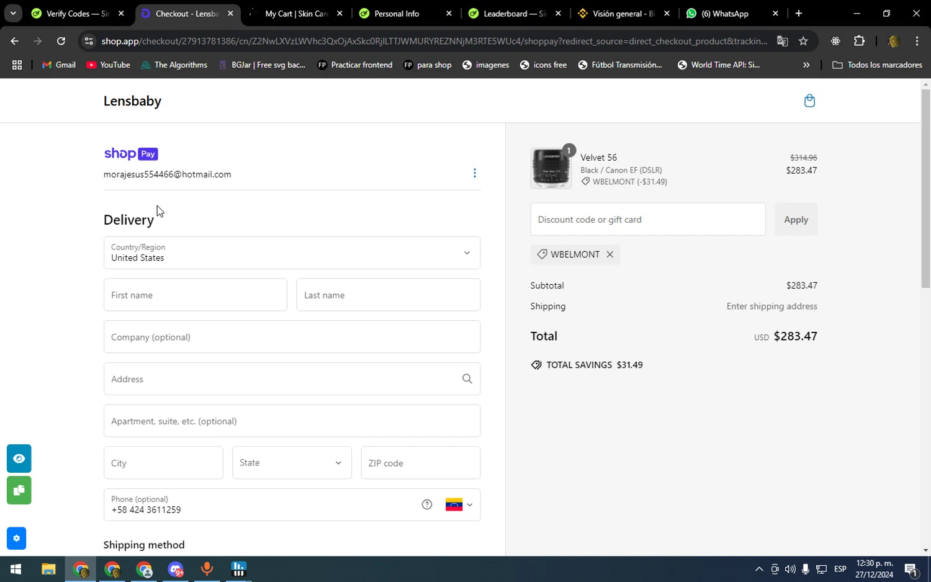Viewport: 931px width, 582px height.
Task: Click the blue eye overlay button
Action: coord(19,459)
